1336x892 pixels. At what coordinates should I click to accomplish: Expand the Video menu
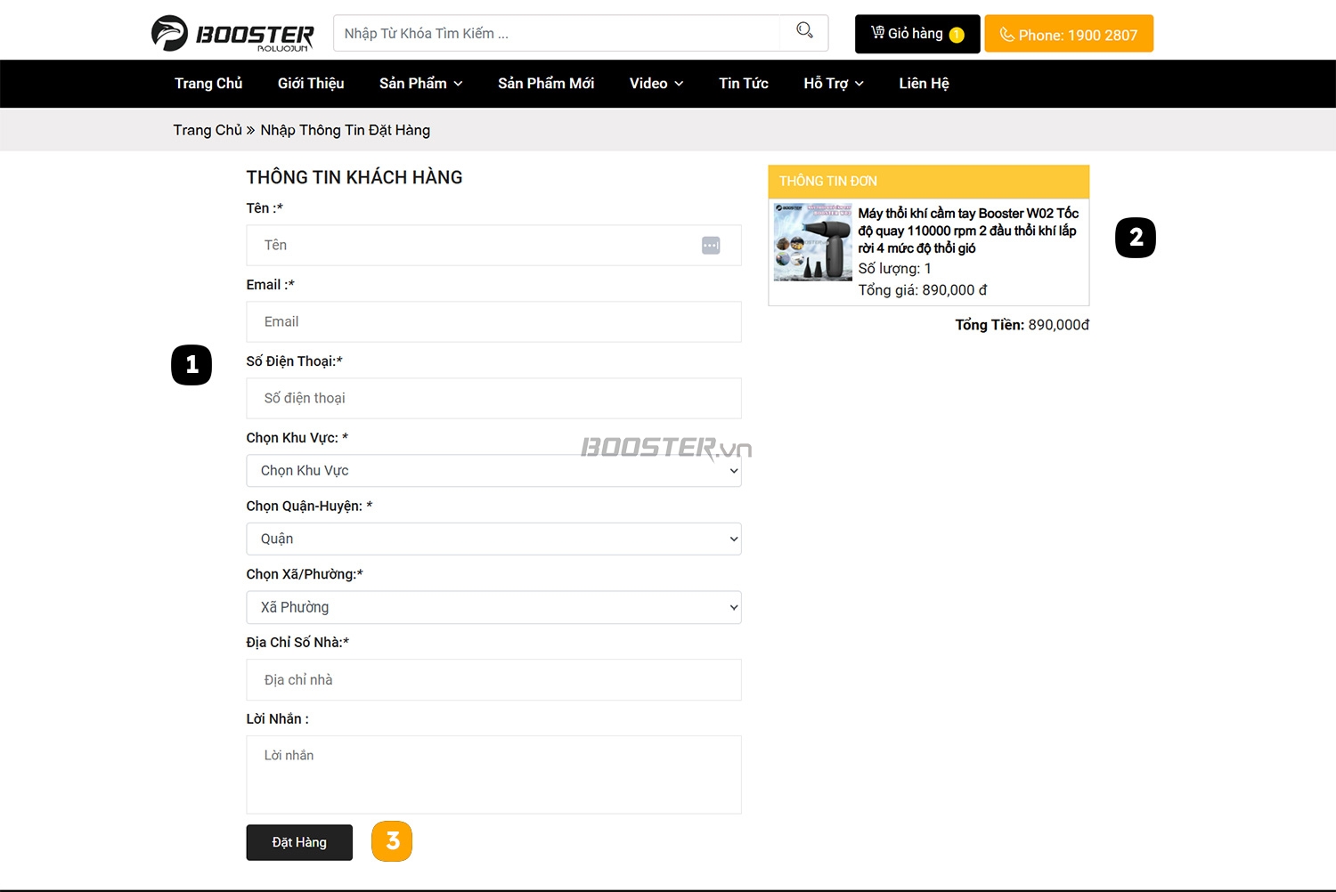tap(656, 84)
